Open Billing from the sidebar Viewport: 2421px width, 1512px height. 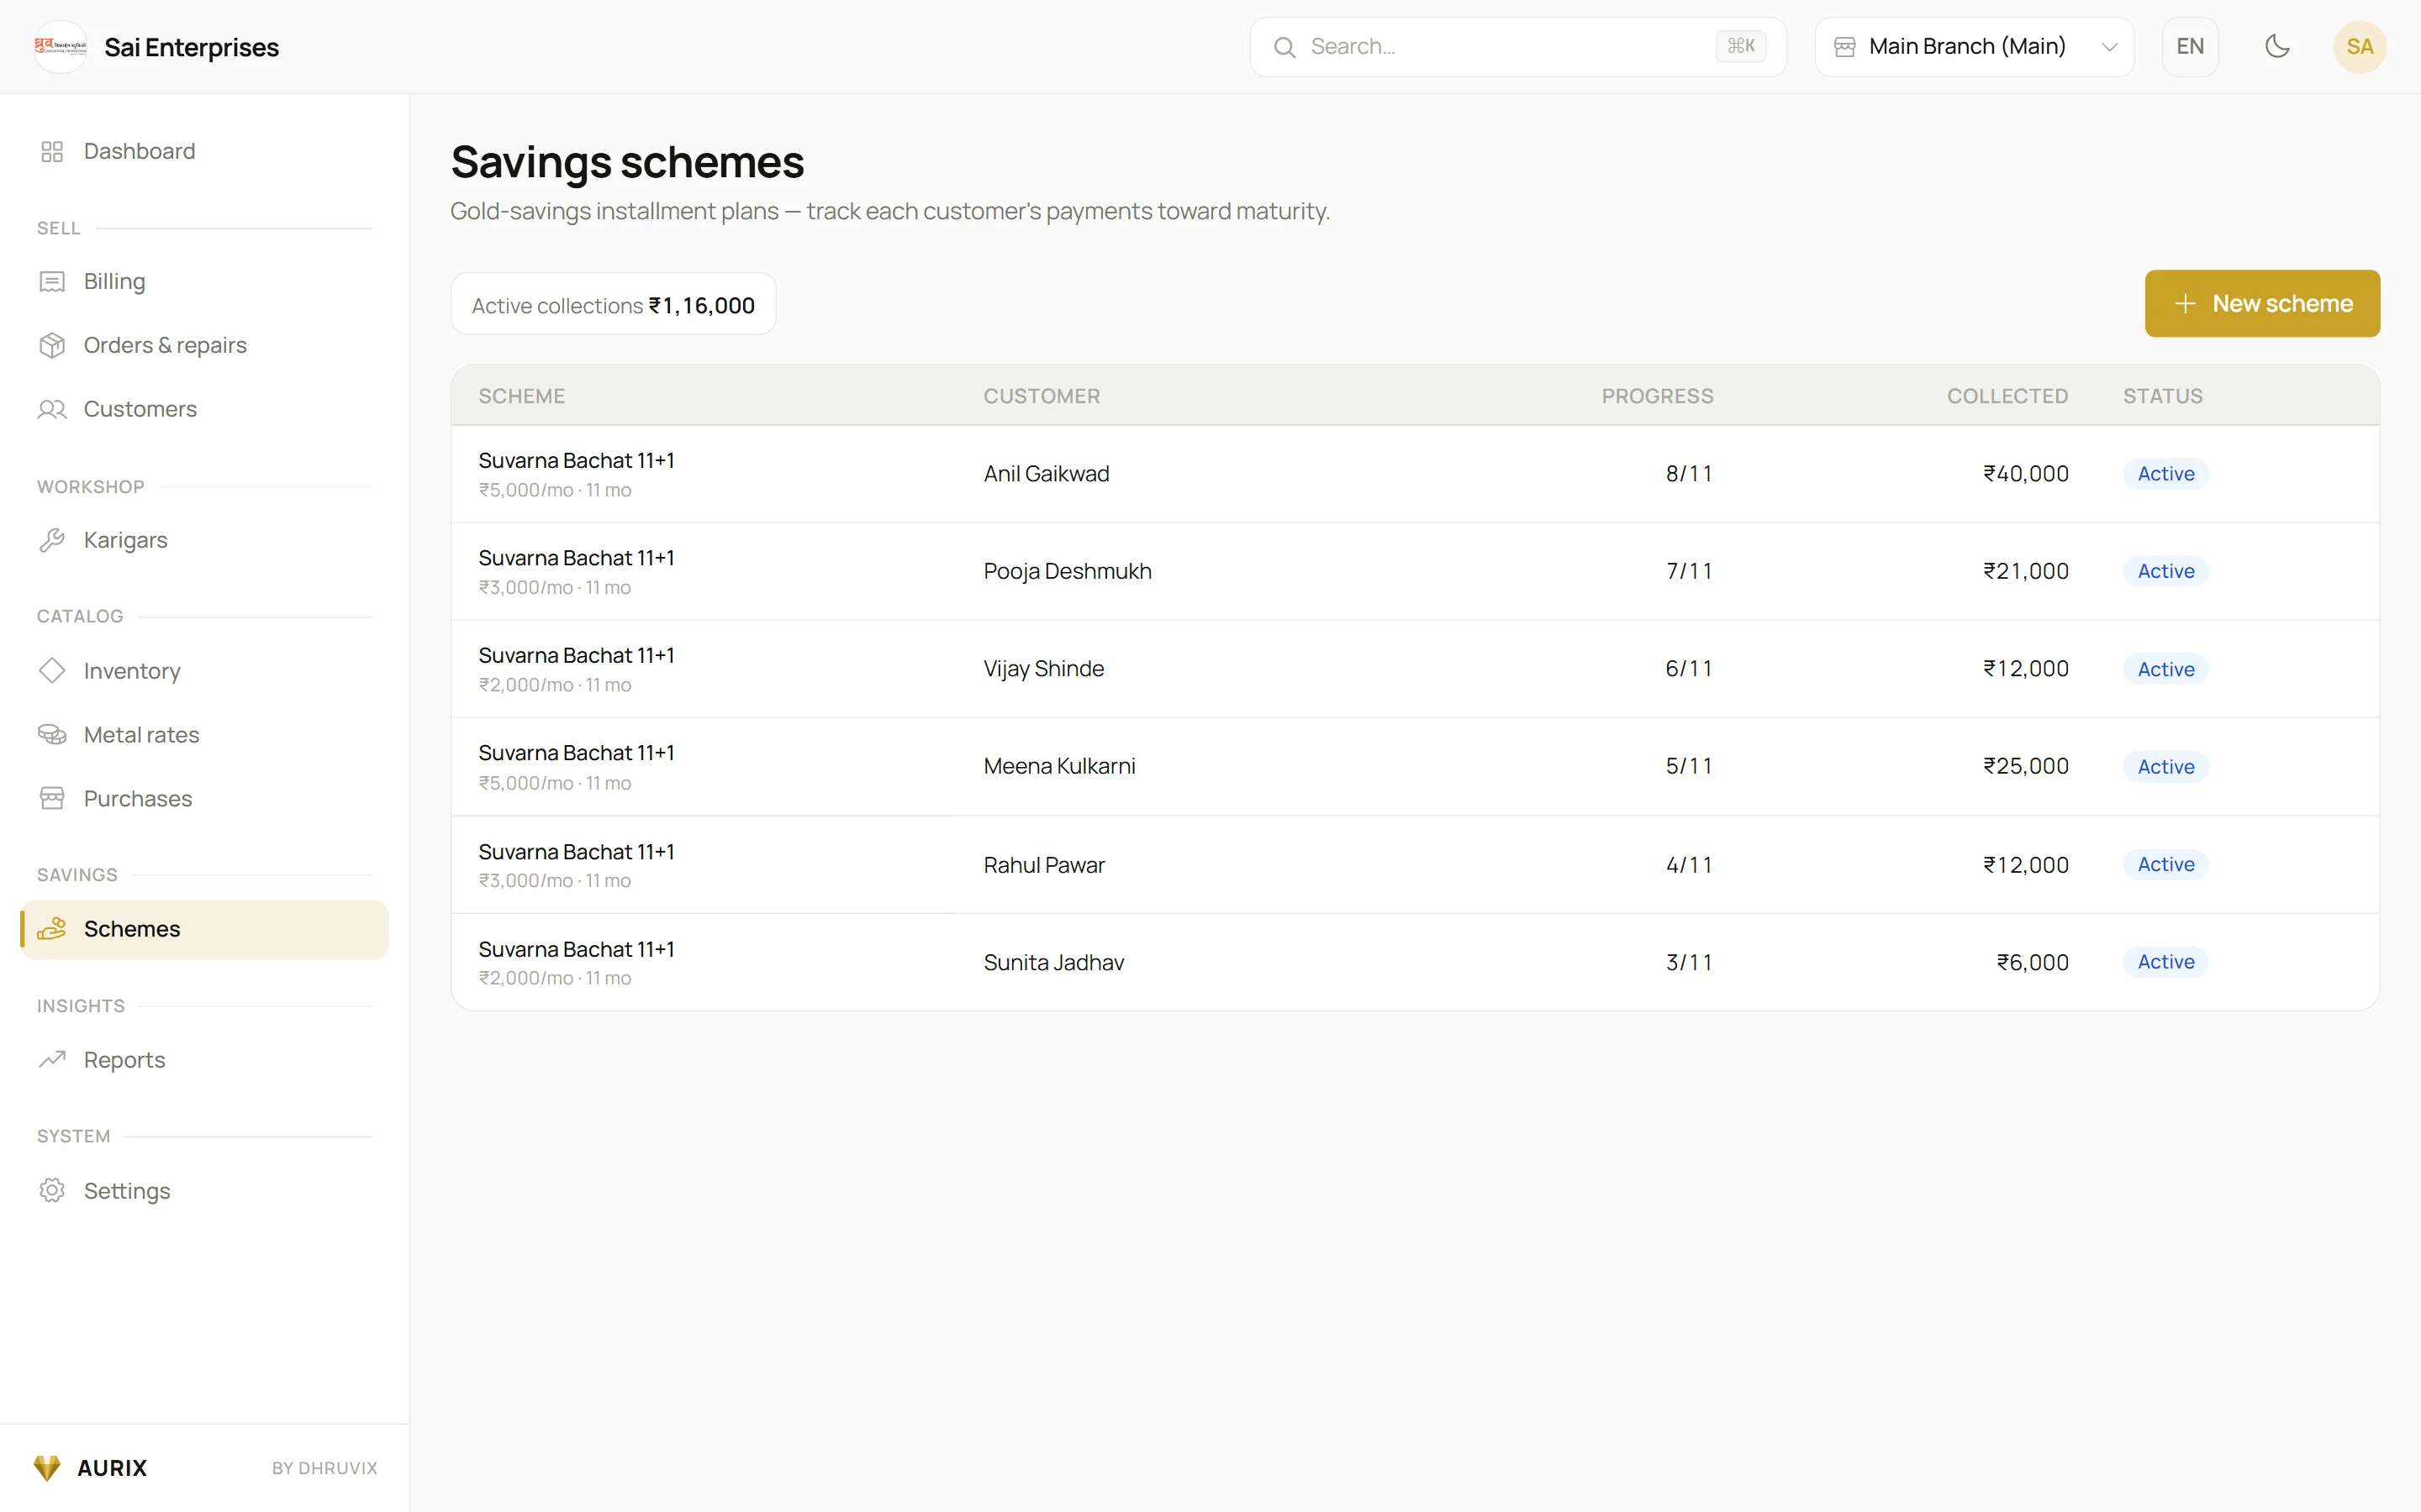tap(204, 282)
